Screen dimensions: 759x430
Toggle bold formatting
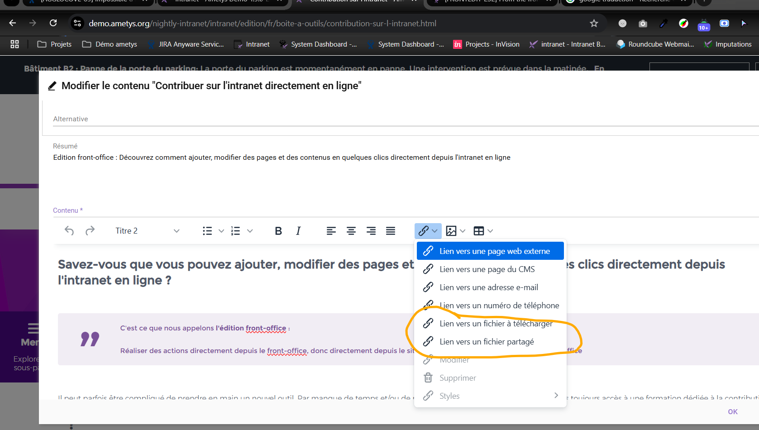click(x=278, y=231)
